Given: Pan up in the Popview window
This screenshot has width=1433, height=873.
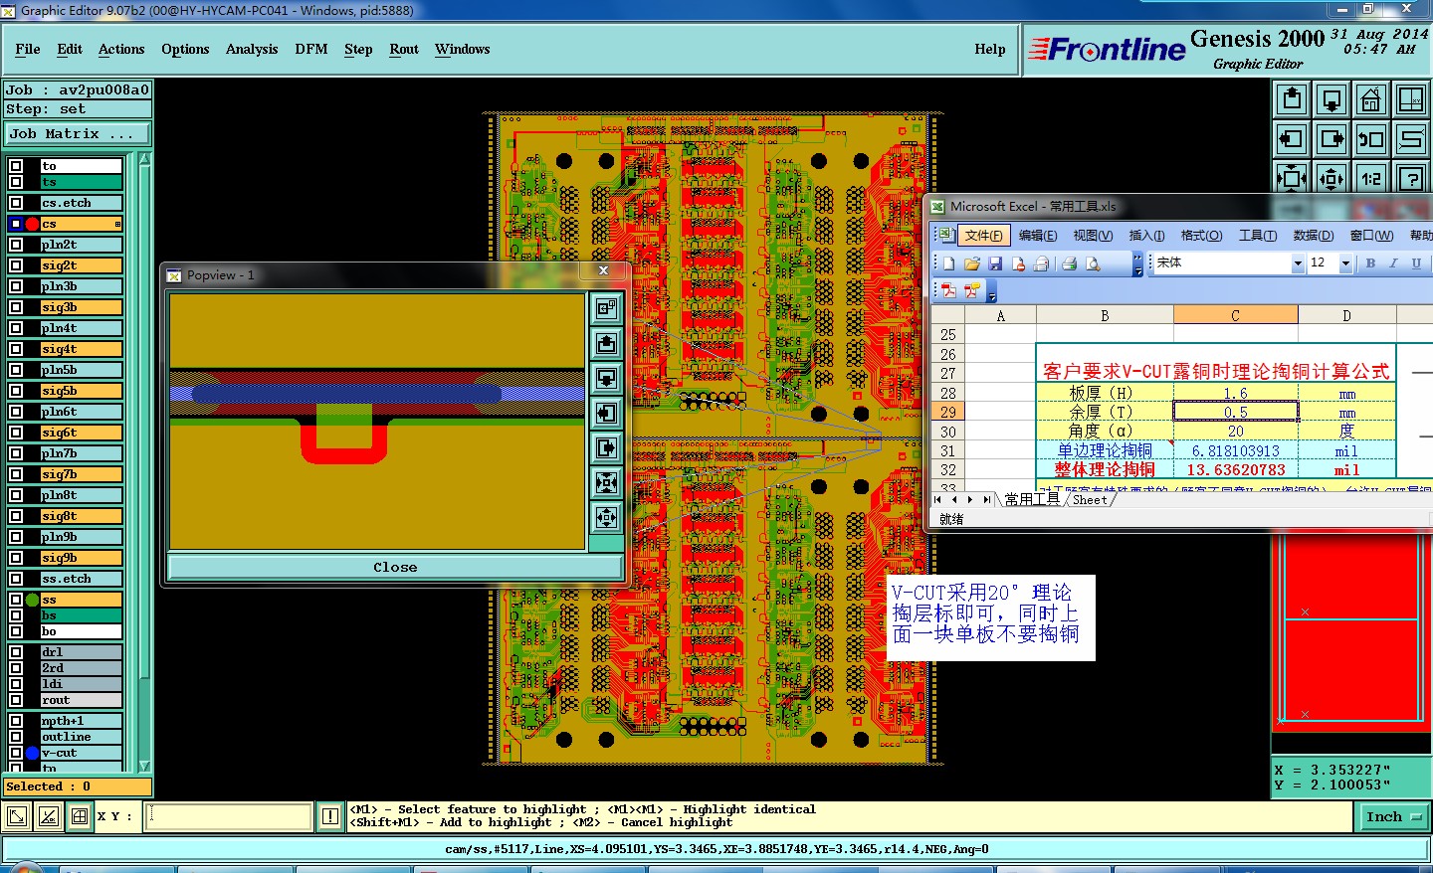Looking at the screenshot, I should pos(606,344).
